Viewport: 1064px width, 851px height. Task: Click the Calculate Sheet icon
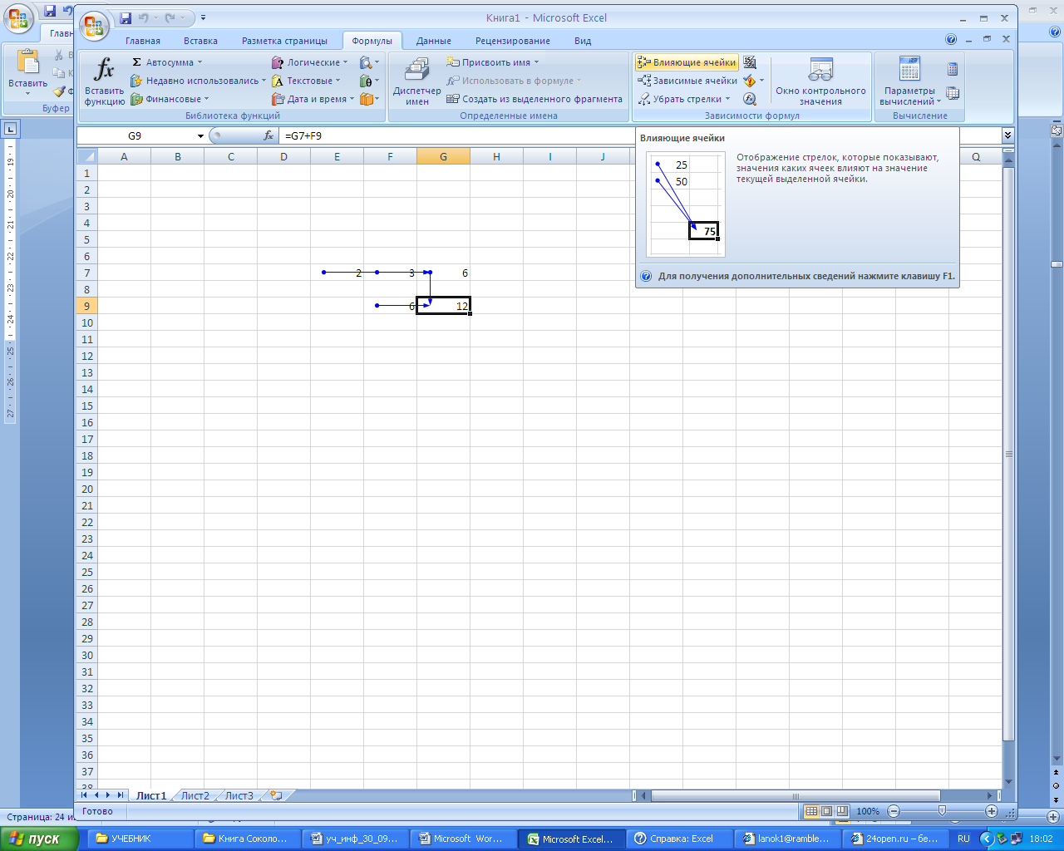(x=953, y=93)
